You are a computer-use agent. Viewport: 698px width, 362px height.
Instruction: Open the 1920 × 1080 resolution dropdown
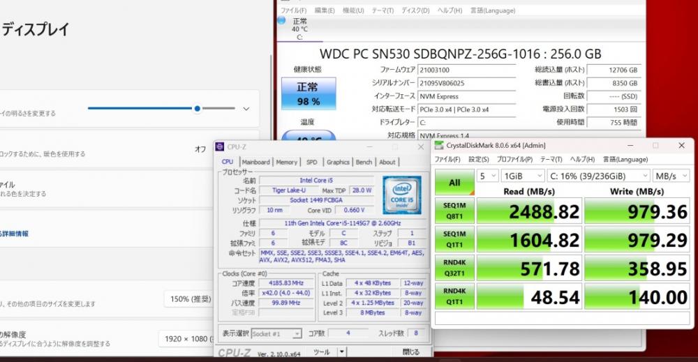point(187,339)
